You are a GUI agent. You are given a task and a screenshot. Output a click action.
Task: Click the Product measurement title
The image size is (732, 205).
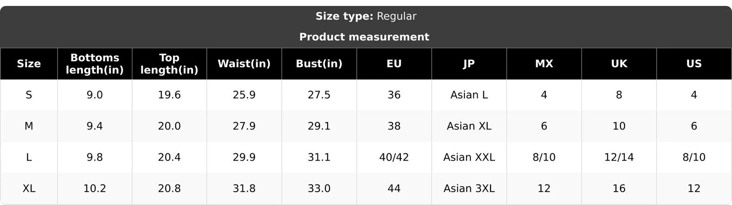pos(364,37)
